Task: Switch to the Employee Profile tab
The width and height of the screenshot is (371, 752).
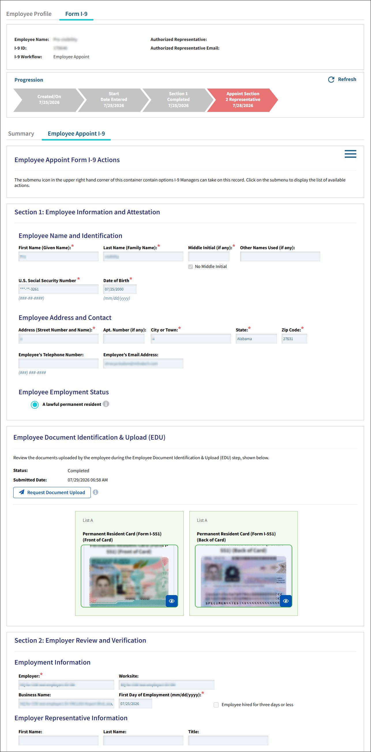Action: [x=29, y=14]
